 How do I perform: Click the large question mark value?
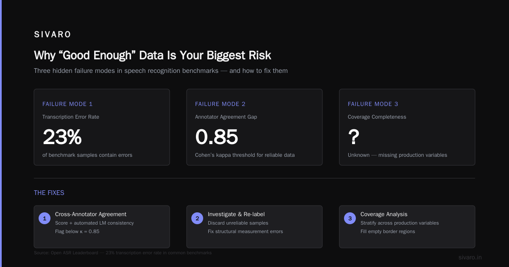point(354,137)
